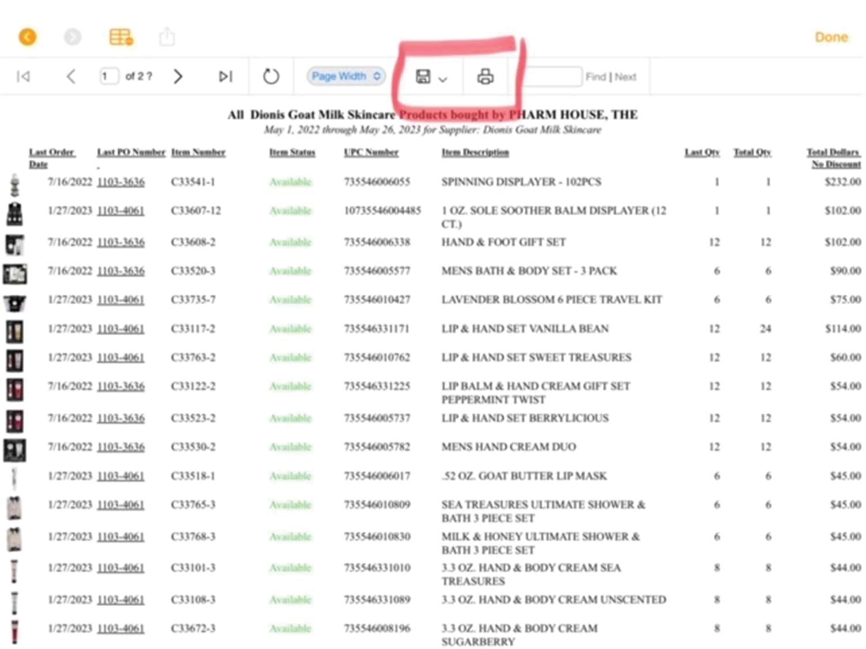Click the report title mentioning PHARM HOUSE
This screenshot has height=649, width=866.
(432, 115)
